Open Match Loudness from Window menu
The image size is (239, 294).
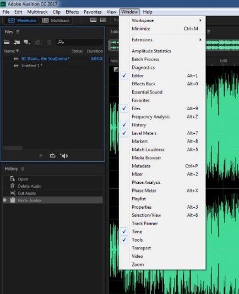click(x=162, y=149)
